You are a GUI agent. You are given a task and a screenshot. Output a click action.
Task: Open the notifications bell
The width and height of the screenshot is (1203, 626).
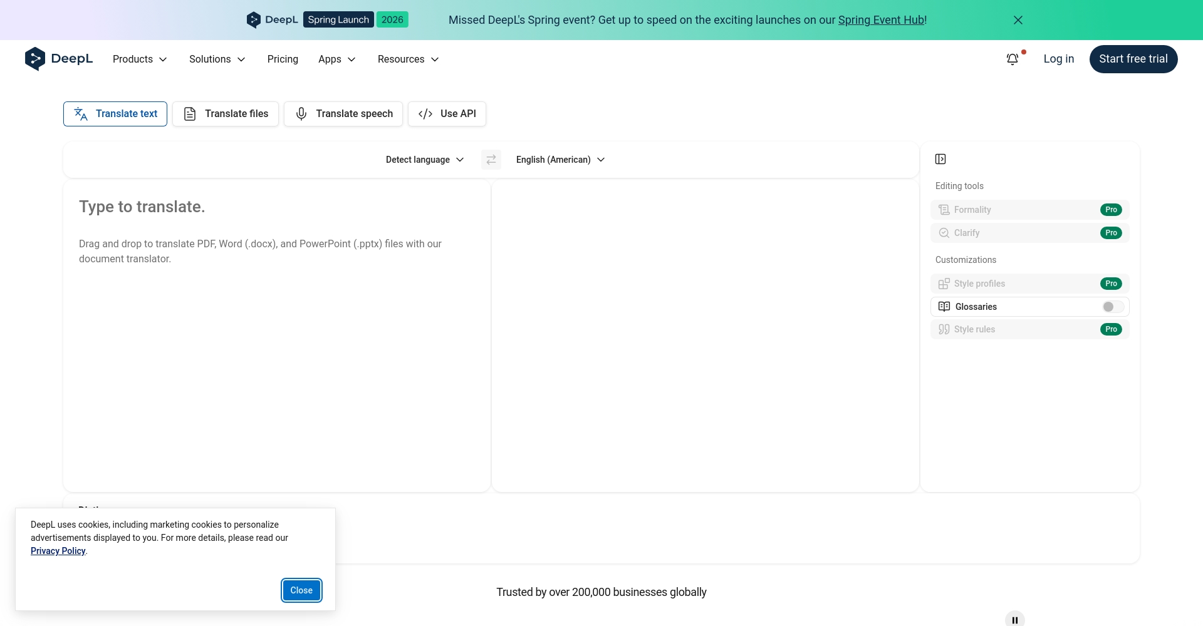[x=1013, y=59]
